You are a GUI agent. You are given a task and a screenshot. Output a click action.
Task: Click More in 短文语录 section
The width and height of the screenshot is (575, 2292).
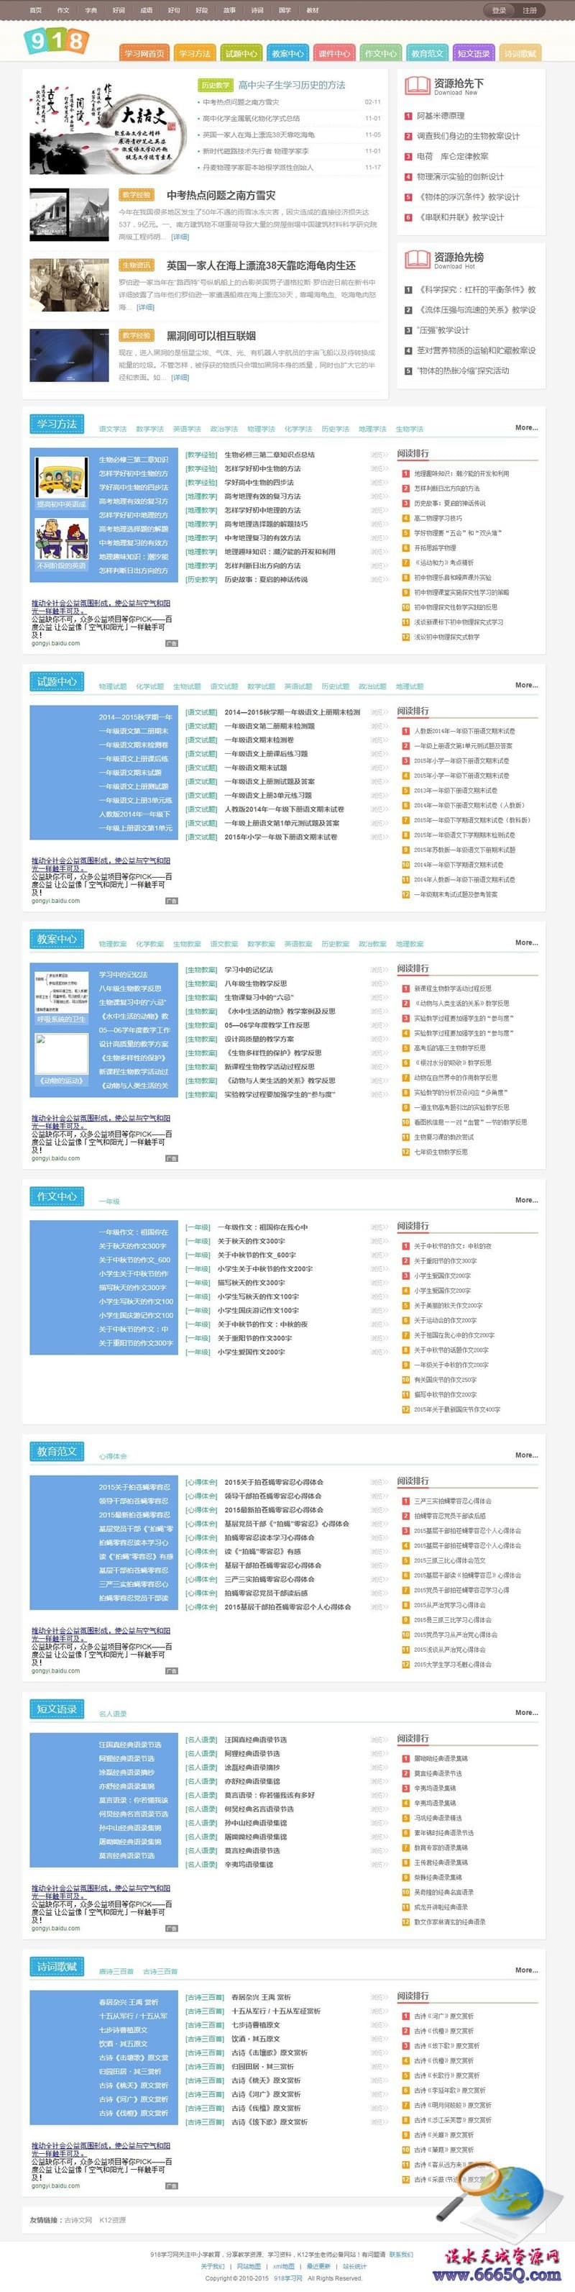[526, 1713]
